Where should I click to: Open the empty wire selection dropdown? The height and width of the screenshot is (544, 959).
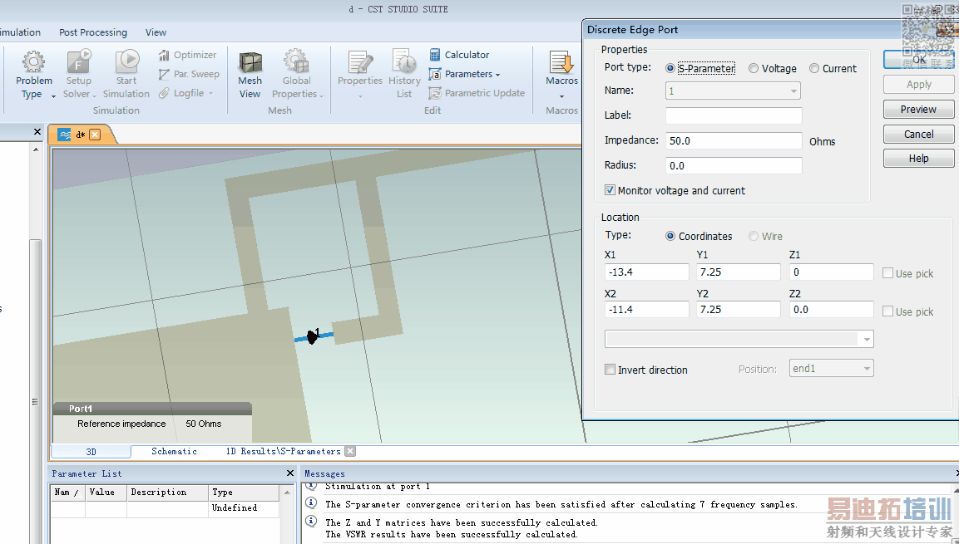pyautogui.click(x=739, y=339)
